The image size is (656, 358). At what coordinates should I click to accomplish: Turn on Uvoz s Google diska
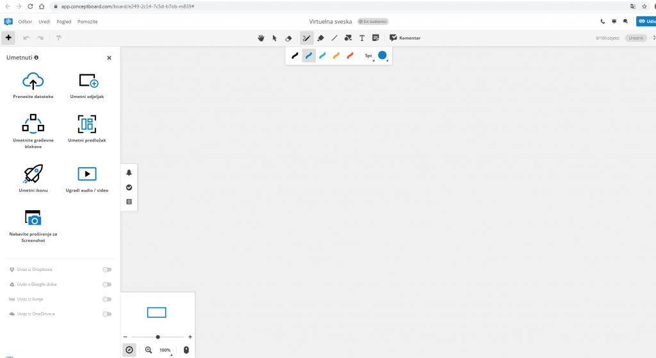tap(107, 284)
